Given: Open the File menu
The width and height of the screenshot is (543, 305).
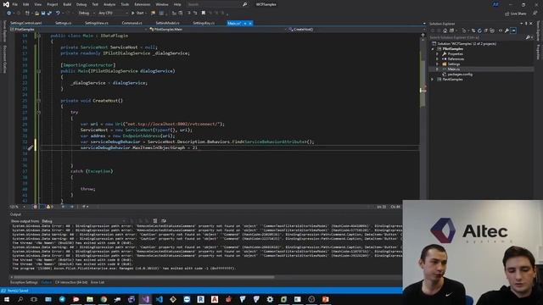Looking at the screenshot, I should [15, 4].
